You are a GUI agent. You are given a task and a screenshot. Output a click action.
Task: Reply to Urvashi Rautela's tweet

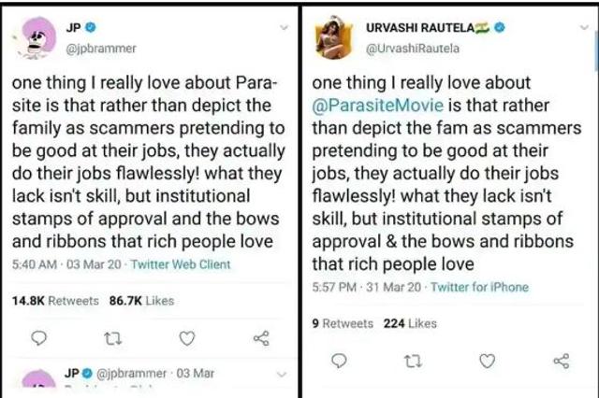pyautogui.click(x=339, y=361)
